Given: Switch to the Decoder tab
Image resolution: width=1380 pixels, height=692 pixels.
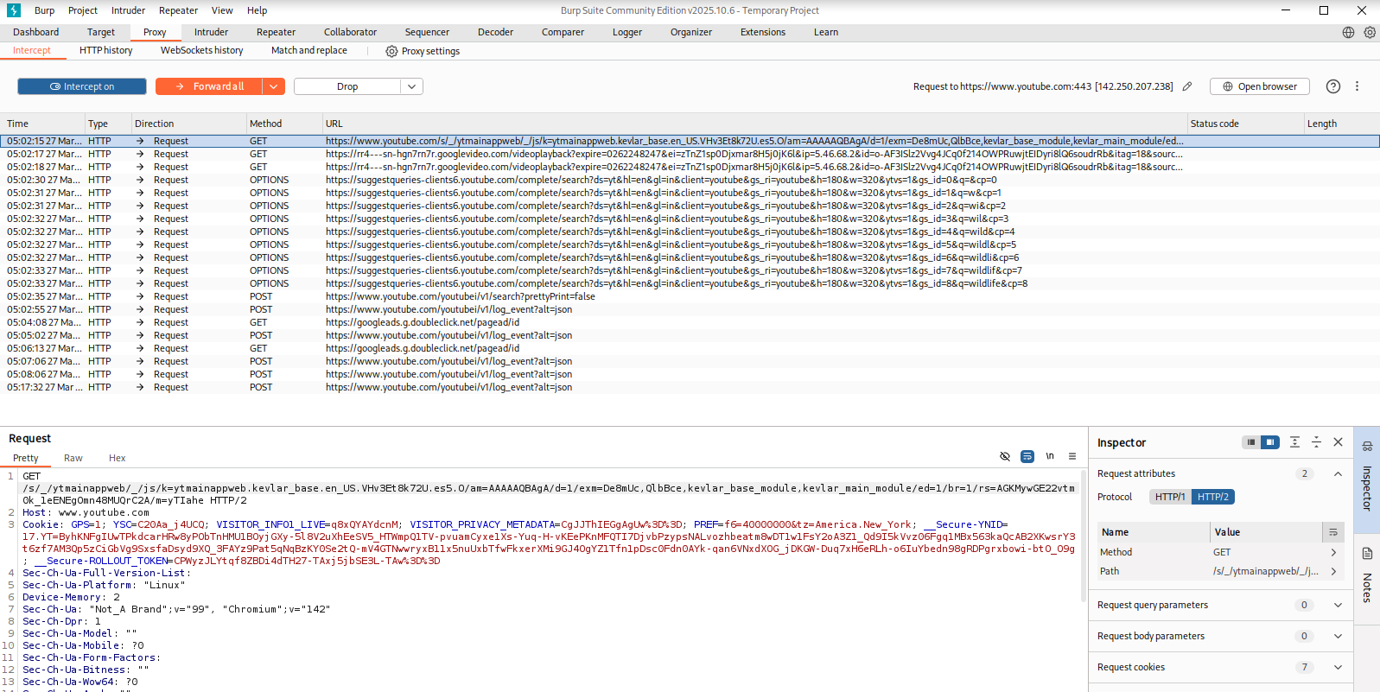Looking at the screenshot, I should coord(495,32).
